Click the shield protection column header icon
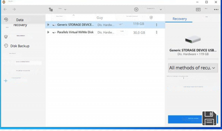The height and width of the screenshot is (131, 222). point(151,17)
